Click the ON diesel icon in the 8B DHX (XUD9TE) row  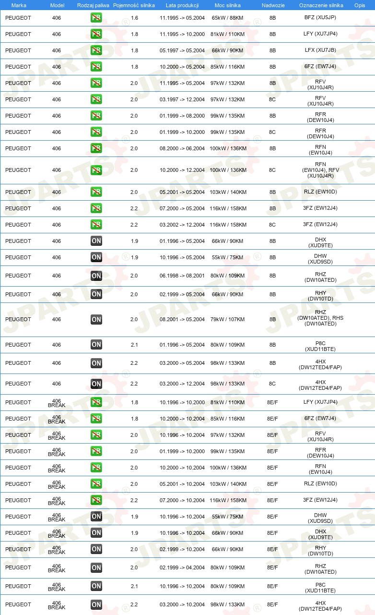pos(96,241)
